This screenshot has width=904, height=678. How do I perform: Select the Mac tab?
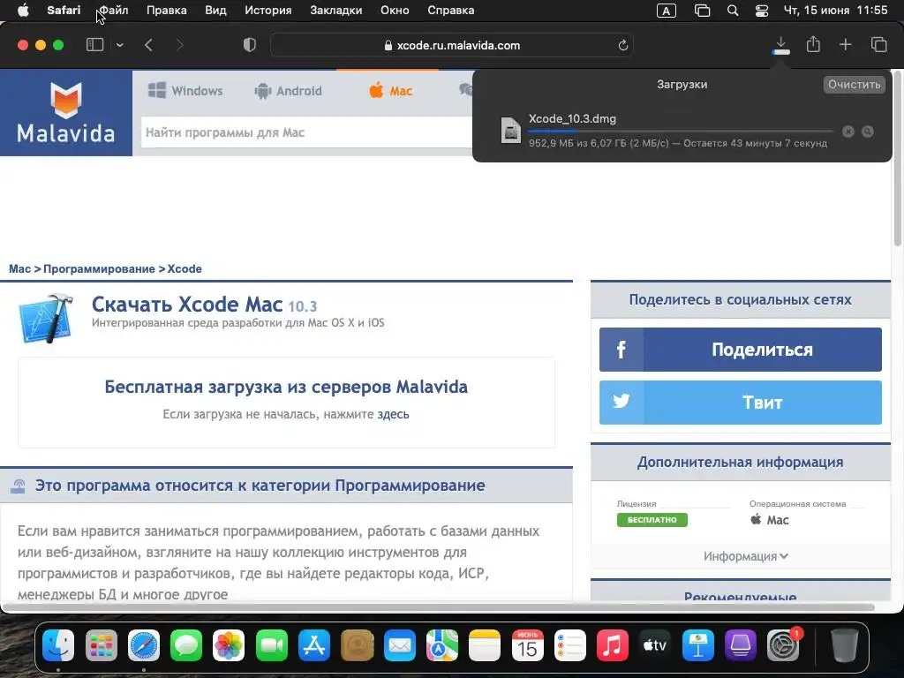[x=391, y=91]
